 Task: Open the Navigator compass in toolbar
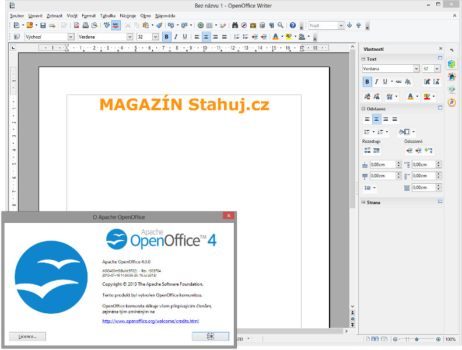(244, 25)
